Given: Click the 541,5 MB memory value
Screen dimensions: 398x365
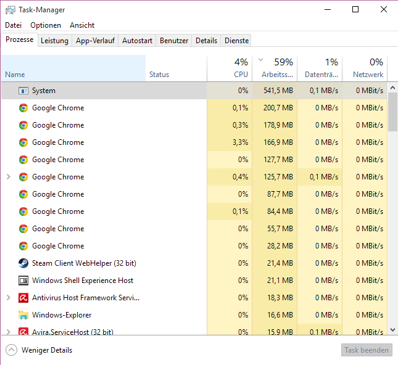Looking at the screenshot, I should point(278,91).
